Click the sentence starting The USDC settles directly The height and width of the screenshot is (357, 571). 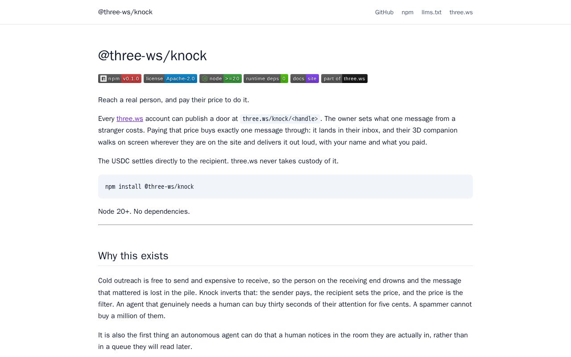coord(218,161)
